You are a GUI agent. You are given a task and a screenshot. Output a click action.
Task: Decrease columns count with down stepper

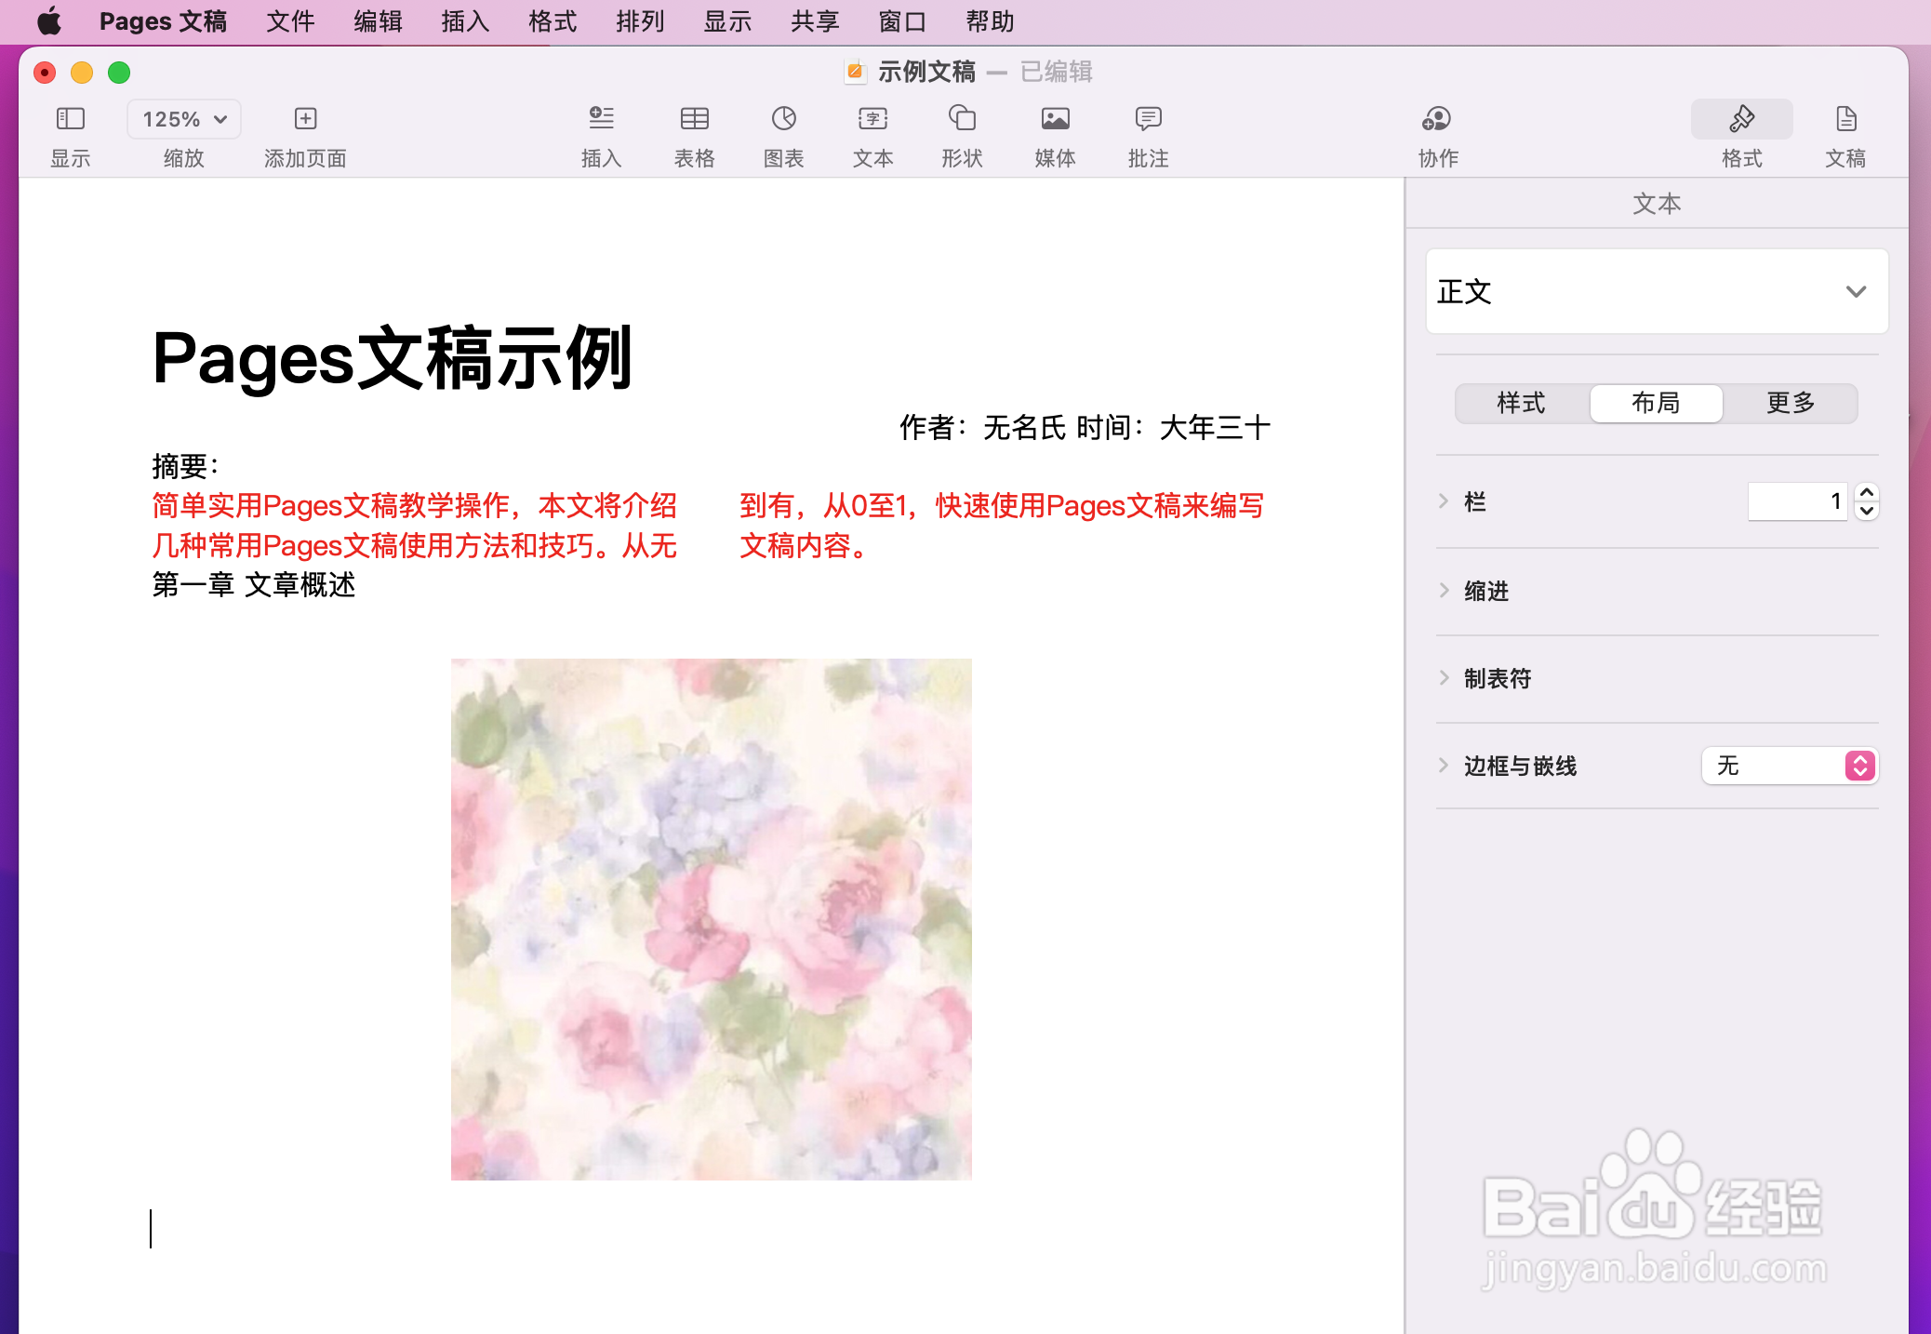1867,511
